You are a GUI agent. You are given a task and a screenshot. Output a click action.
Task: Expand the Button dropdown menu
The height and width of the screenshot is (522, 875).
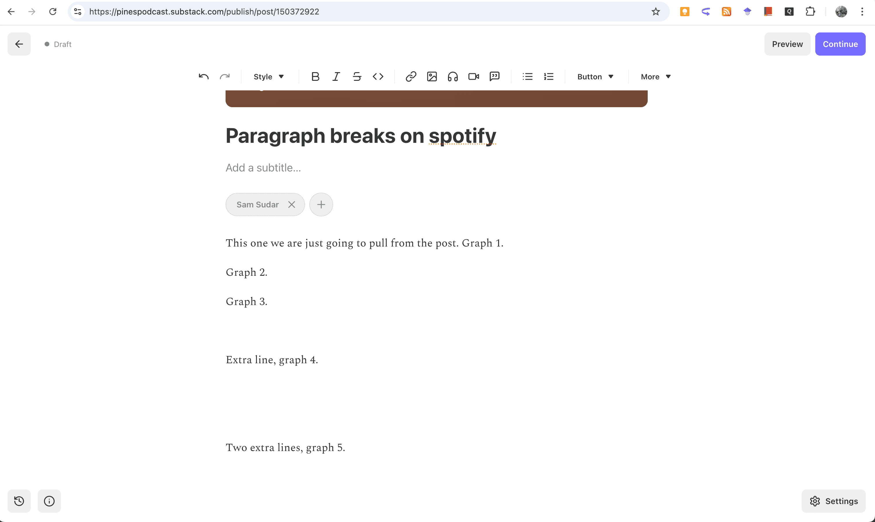(x=595, y=77)
